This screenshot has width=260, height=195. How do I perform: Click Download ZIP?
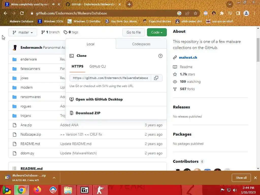[x=88, y=113]
